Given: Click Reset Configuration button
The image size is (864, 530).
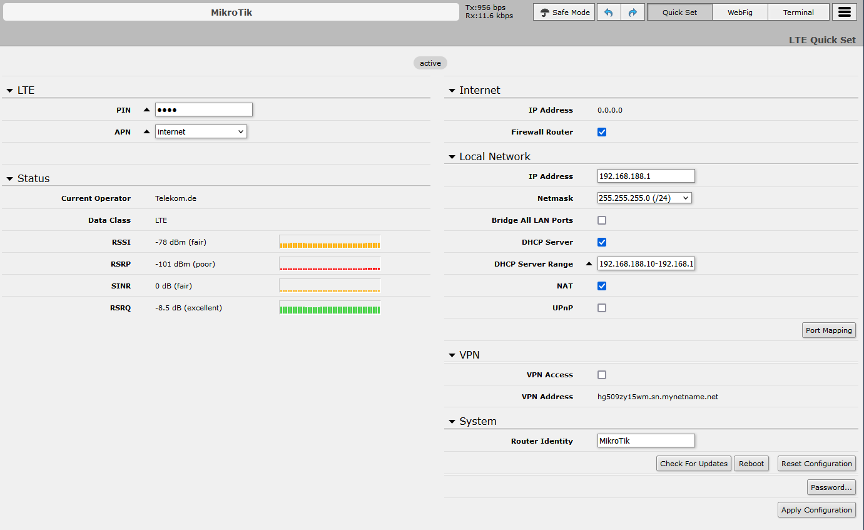Looking at the screenshot, I should (x=816, y=464).
